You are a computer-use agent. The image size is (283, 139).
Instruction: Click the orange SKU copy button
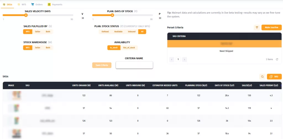click(274, 77)
